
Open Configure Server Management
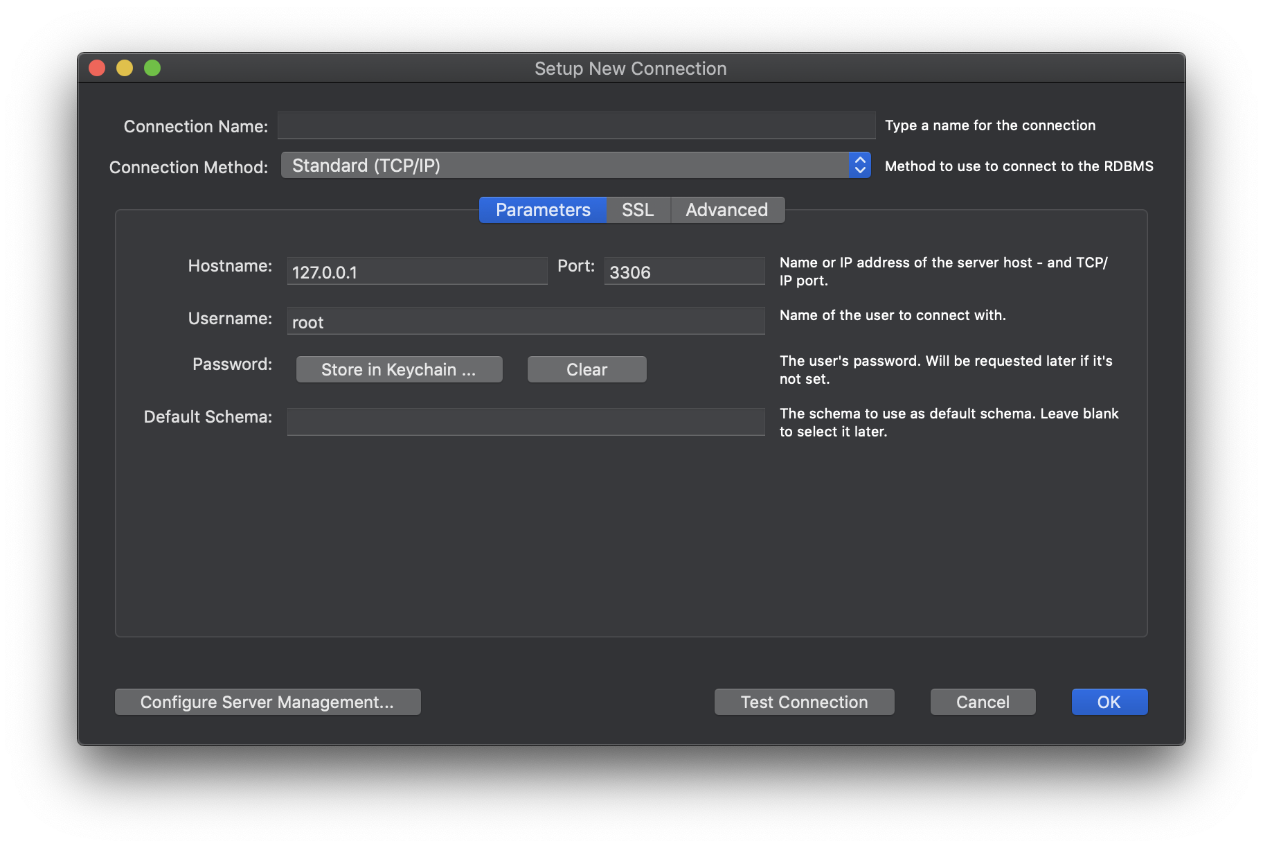[x=267, y=702]
